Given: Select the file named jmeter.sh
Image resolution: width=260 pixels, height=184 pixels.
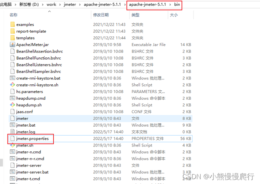Looking at the screenshot, I should 25,145.
